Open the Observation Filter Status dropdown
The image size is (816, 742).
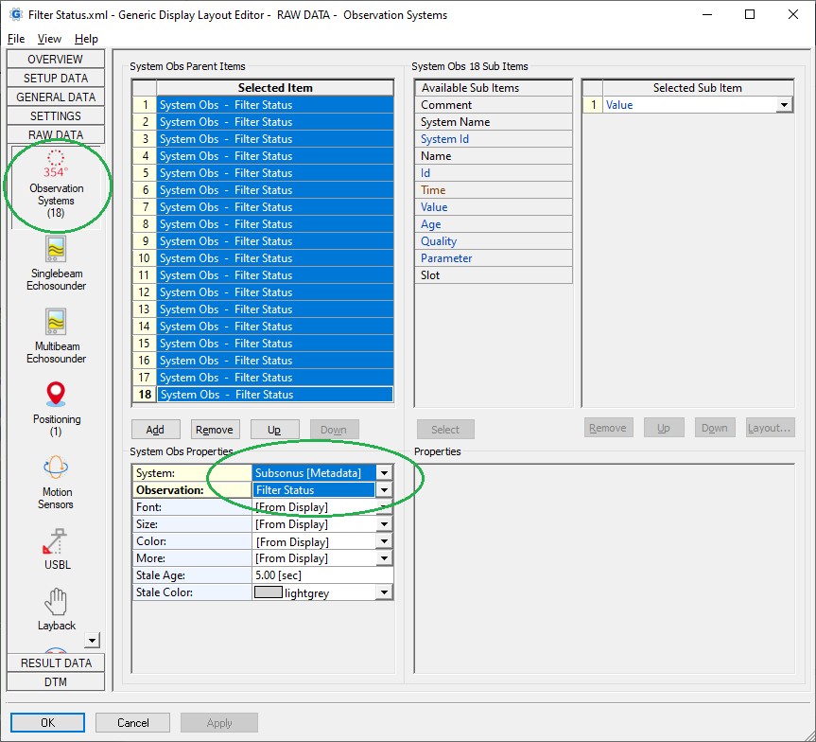point(384,490)
